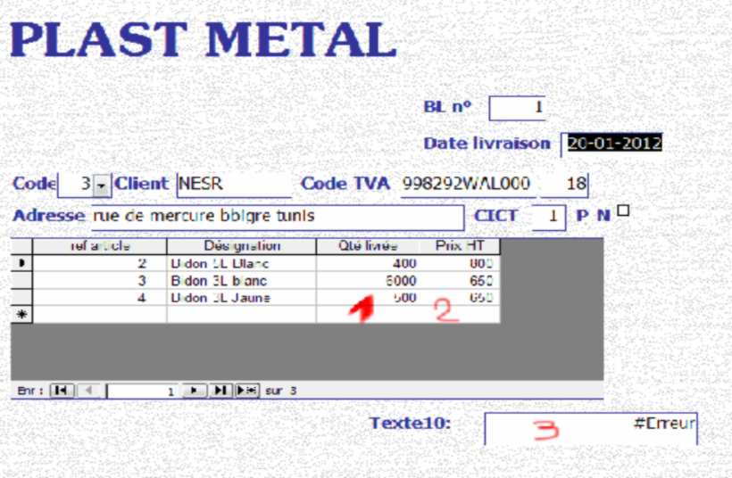Viewport: 732px width, 478px height.
Task: Toggle the P N checkbox
Action: [623, 210]
